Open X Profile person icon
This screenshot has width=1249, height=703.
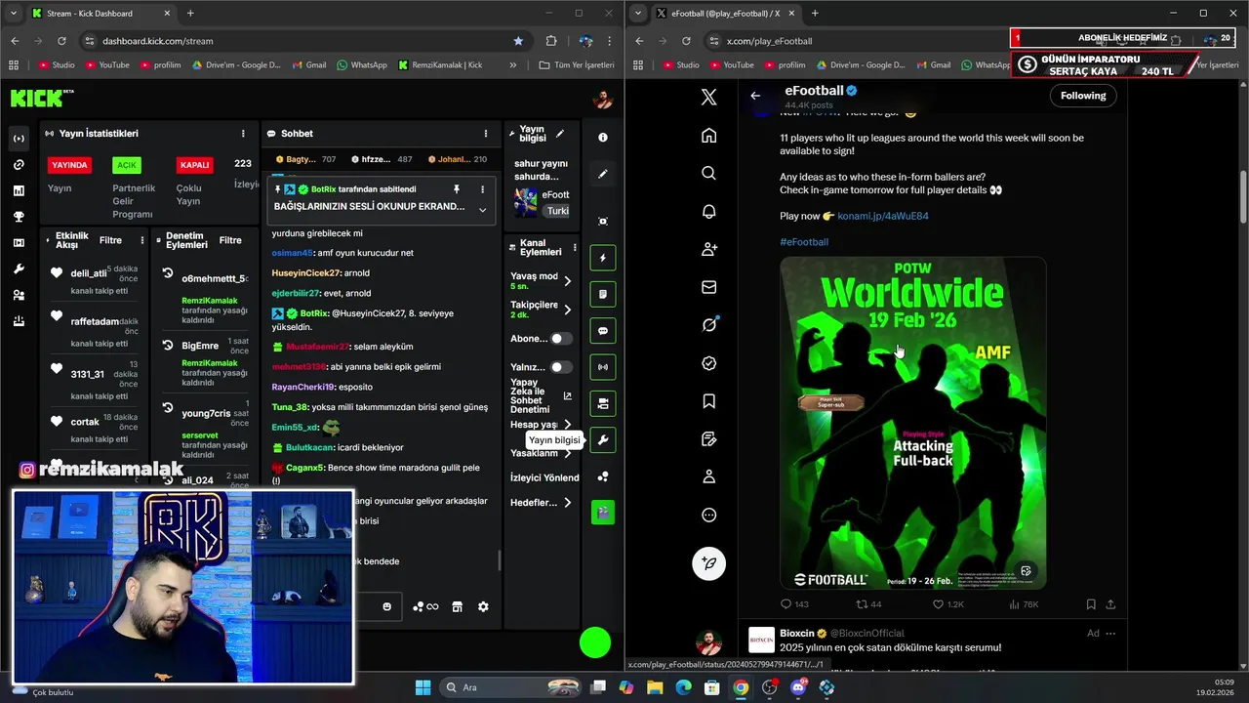709,476
